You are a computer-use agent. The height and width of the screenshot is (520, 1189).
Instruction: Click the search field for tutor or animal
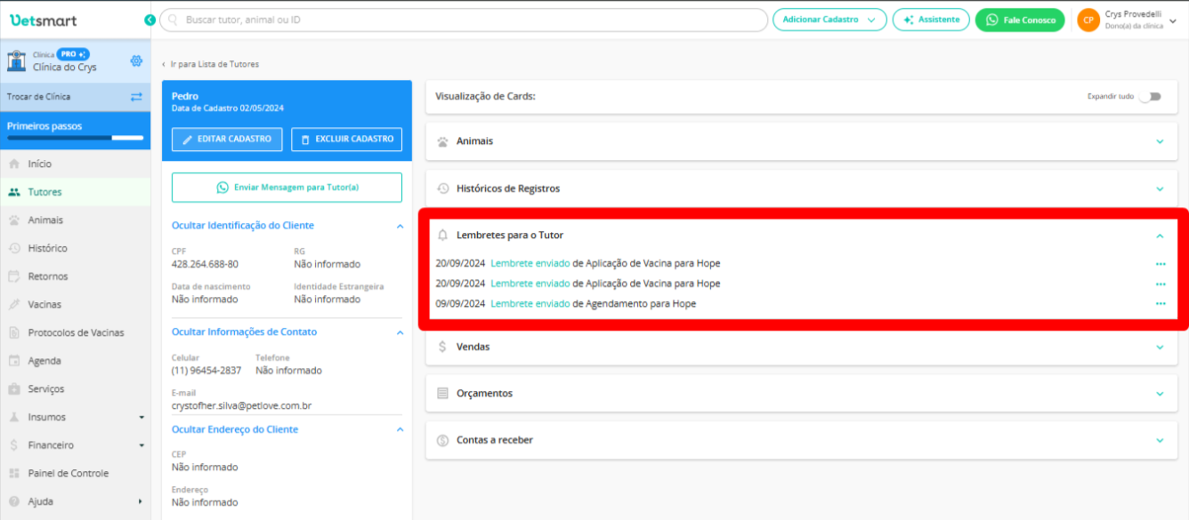pyautogui.click(x=463, y=20)
